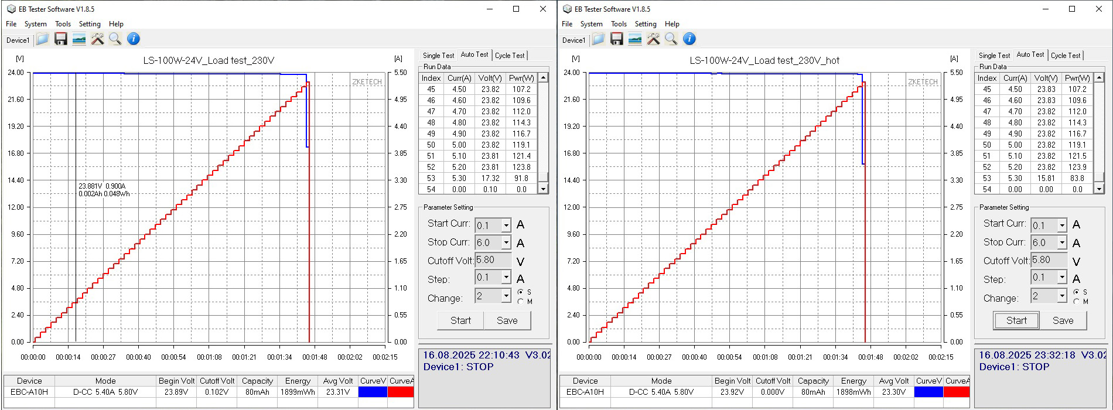
Task: Open the Step dropdown in the left window
Action: click(506, 278)
